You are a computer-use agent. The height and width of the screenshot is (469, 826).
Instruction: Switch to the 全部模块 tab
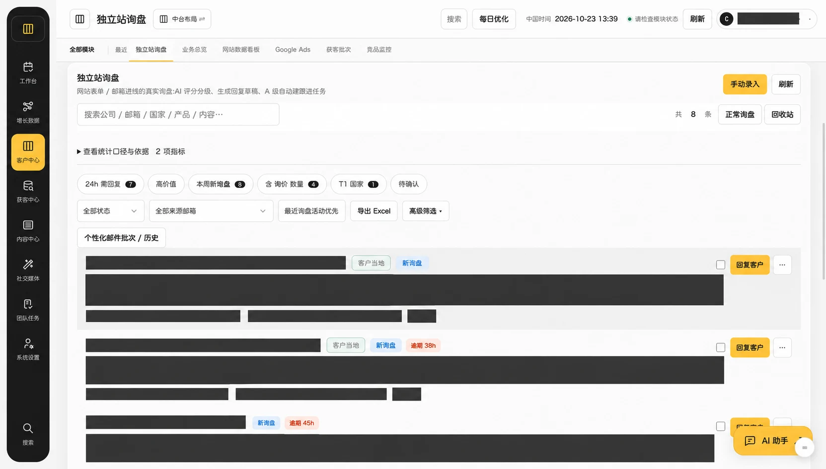(82, 50)
